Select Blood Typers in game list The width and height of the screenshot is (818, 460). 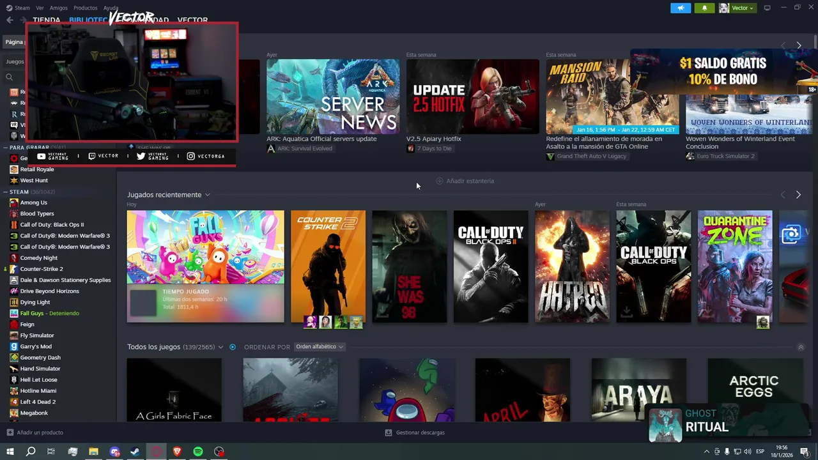pos(37,213)
